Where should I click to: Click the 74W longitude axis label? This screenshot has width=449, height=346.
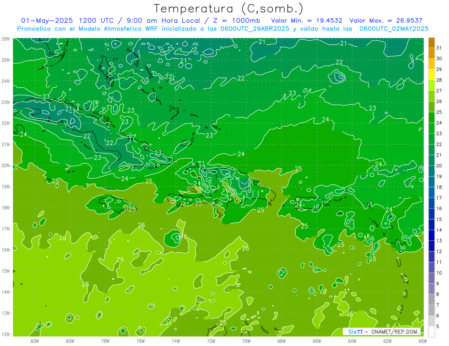pos(176,341)
